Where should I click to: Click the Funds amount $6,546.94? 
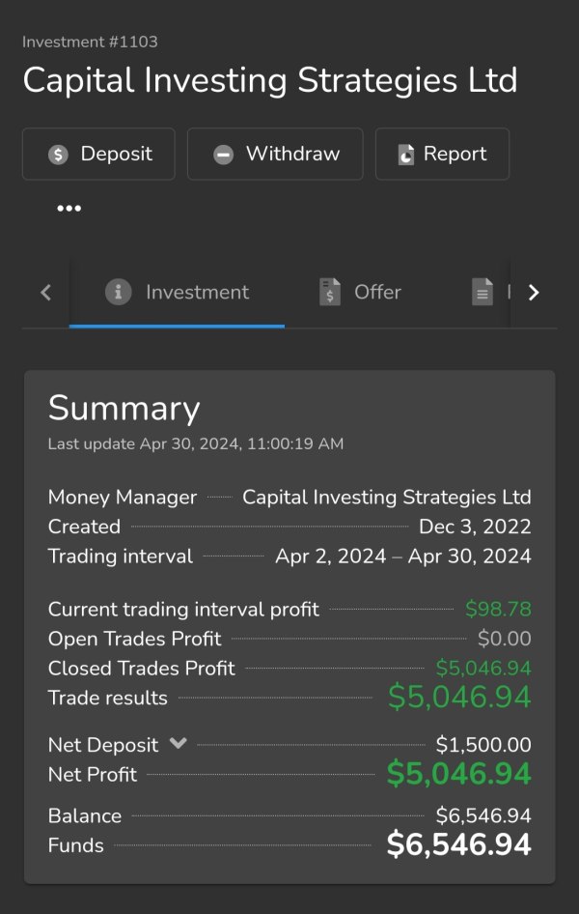tap(458, 845)
